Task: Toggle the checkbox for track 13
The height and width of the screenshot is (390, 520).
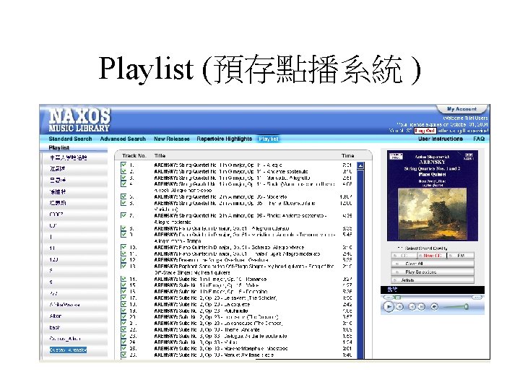Action: pos(123,266)
